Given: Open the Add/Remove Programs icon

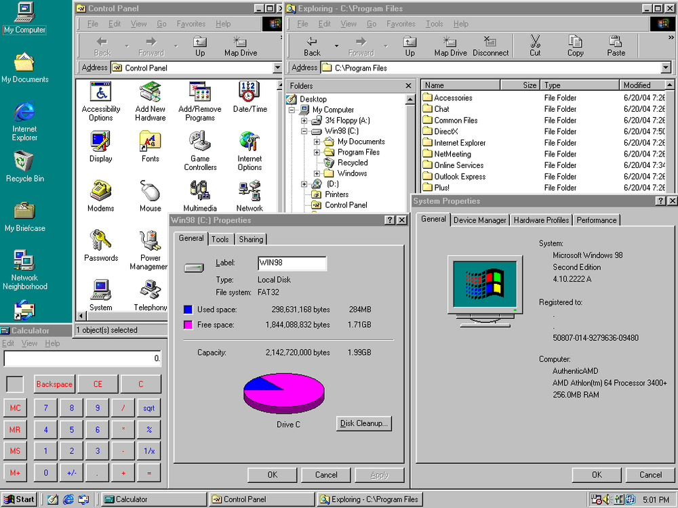Looking at the screenshot, I should coord(200,101).
